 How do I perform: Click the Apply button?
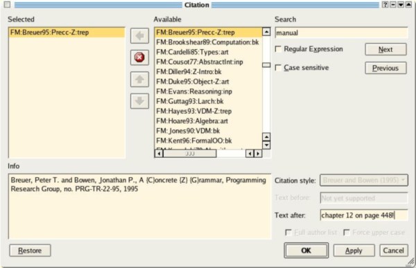(x=354, y=251)
